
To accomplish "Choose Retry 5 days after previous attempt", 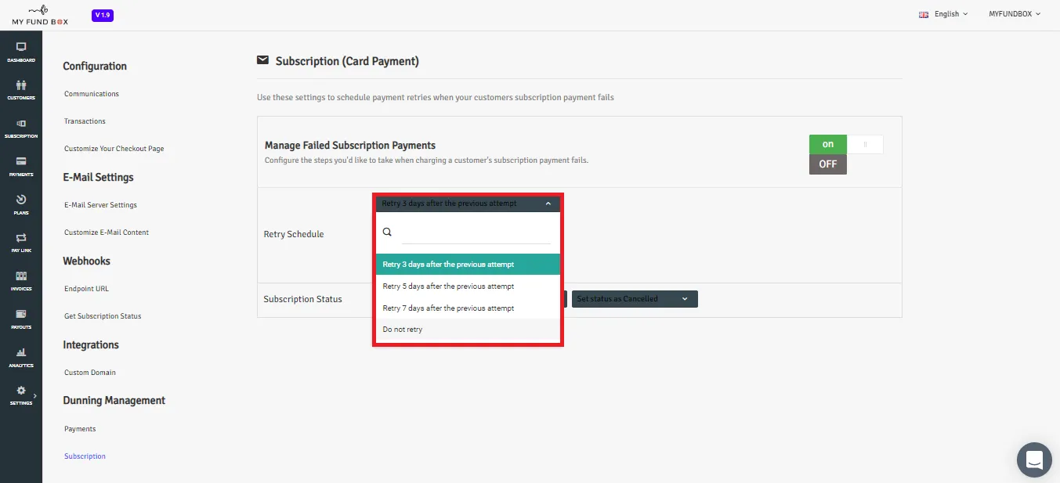I will pos(468,287).
